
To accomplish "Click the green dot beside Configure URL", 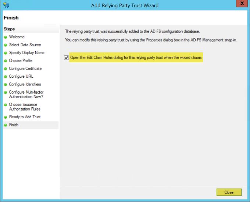I will tap(6, 77).
